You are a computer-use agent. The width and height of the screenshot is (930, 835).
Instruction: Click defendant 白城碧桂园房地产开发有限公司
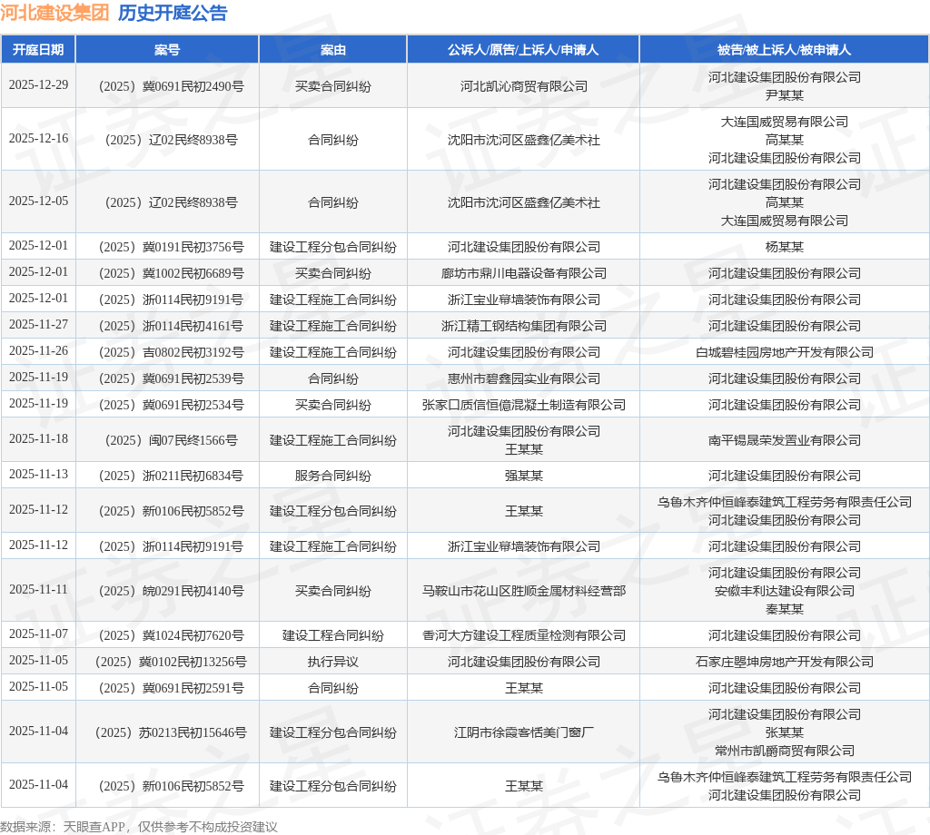[784, 353]
